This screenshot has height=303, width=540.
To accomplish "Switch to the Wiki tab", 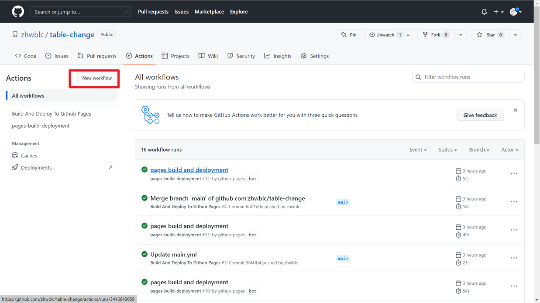I will coord(208,56).
